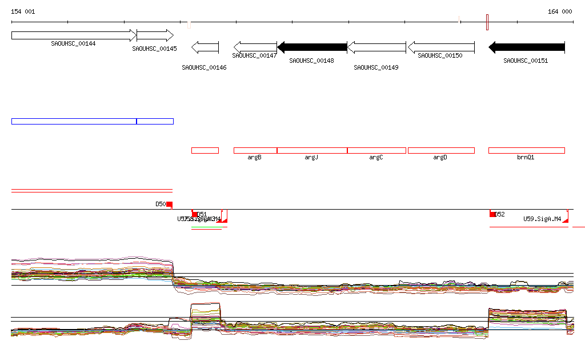Click the argD gene name label

click(x=440, y=157)
